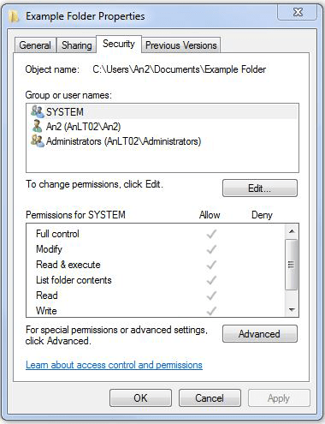Confirm with the OK button
The width and height of the screenshot is (325, 424).
(140, 397)
